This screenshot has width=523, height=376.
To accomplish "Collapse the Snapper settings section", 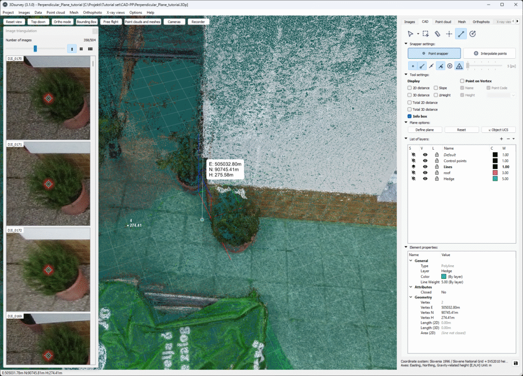I will coord(406,44).
